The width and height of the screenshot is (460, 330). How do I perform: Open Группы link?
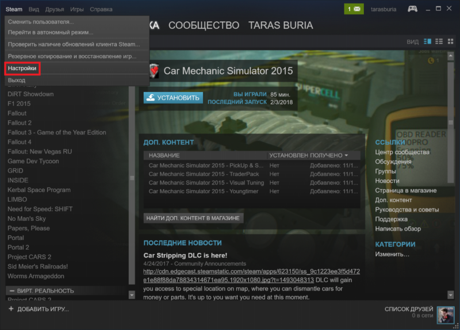[x=385, y=171]
